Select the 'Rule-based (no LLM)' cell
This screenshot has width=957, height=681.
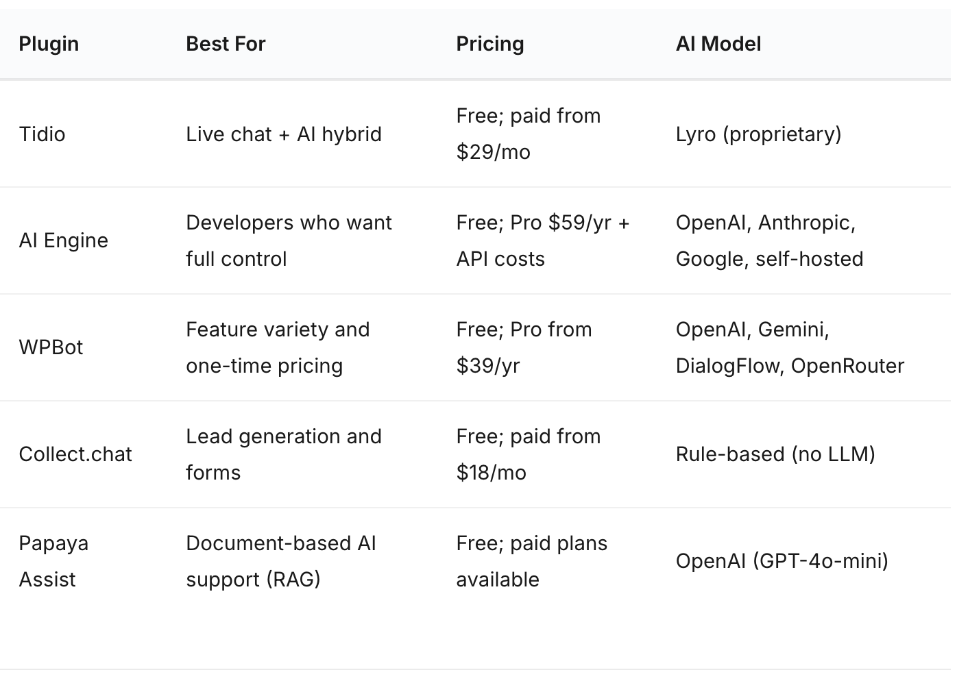pyautogui.click(x=775, y=454)
